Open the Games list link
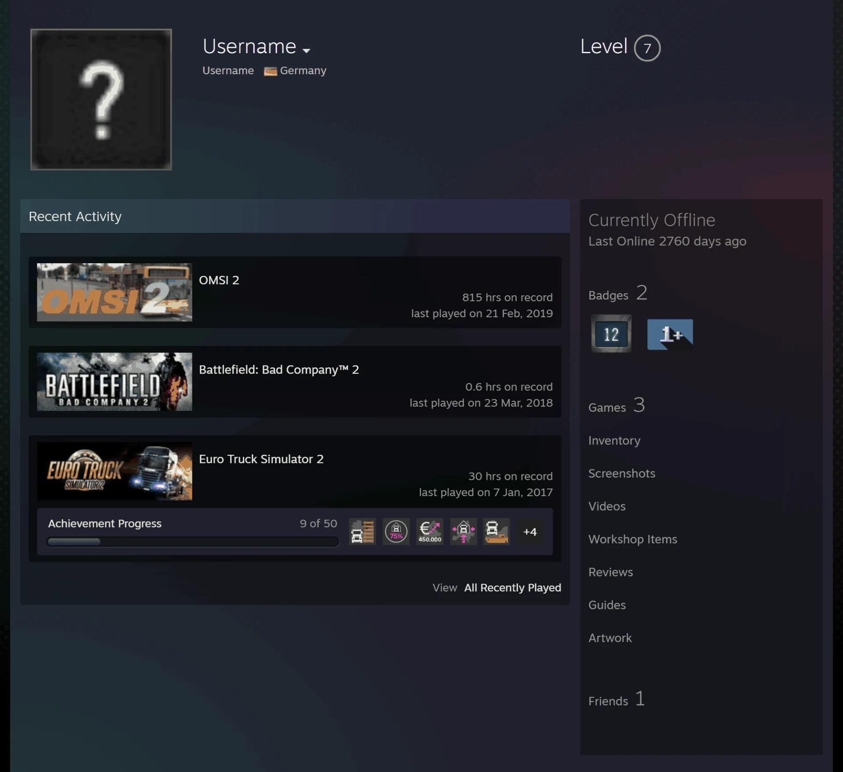The image size is (843, 772). point(616,406)
